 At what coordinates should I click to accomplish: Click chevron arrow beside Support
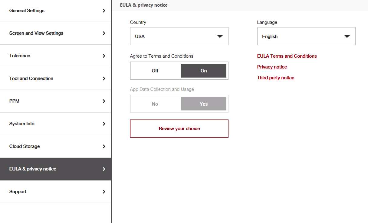coord(104,192)
